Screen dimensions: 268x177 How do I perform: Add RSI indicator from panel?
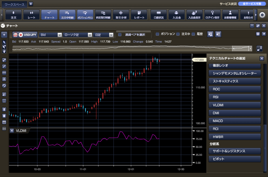point(235,97)
